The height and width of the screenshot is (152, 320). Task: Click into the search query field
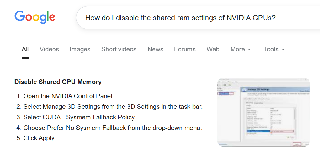(x=198, y=18)
